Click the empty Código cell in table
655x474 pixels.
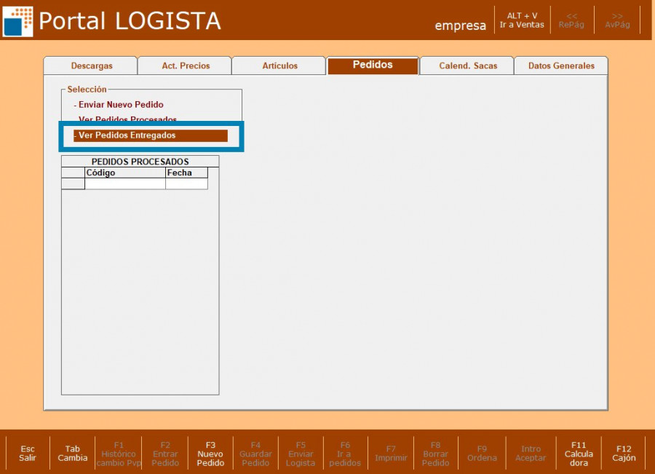pyautogui.click(x=124, y=183)
